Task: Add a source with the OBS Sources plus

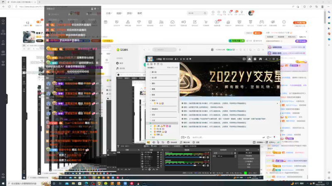Action: click(143, 169)
